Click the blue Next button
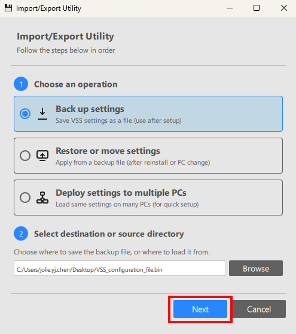This screenshot has width=296, height=334. (x=200, y=309)
